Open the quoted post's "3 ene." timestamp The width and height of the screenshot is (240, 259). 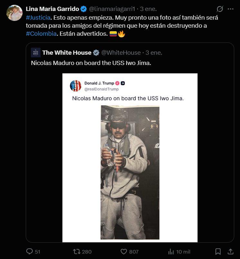pos(154,52)
